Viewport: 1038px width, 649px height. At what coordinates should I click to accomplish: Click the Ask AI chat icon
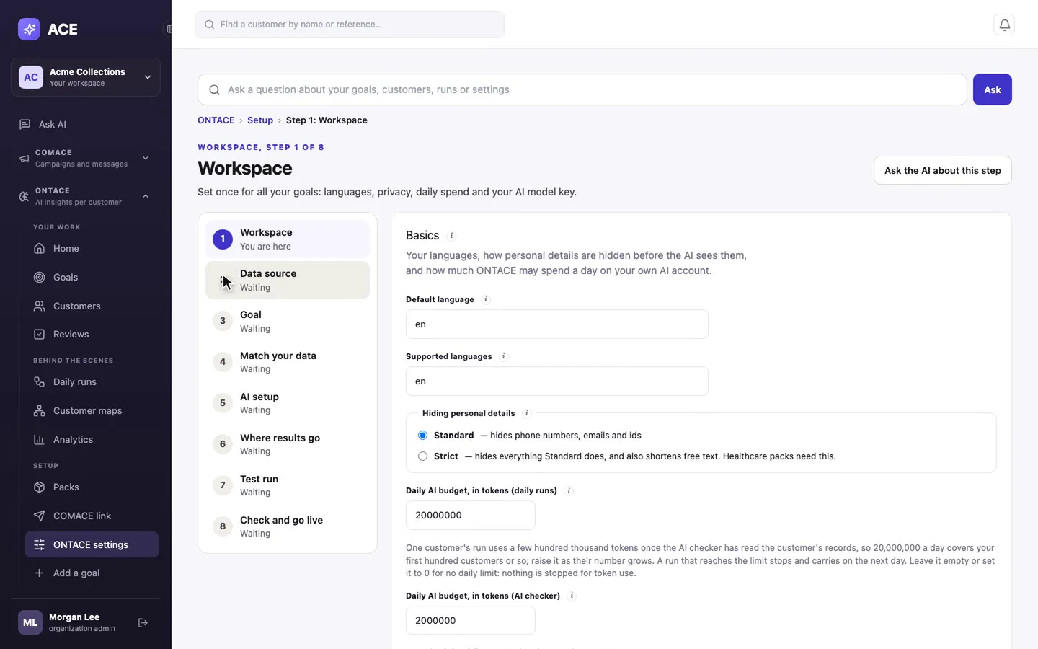pos(25,124)
